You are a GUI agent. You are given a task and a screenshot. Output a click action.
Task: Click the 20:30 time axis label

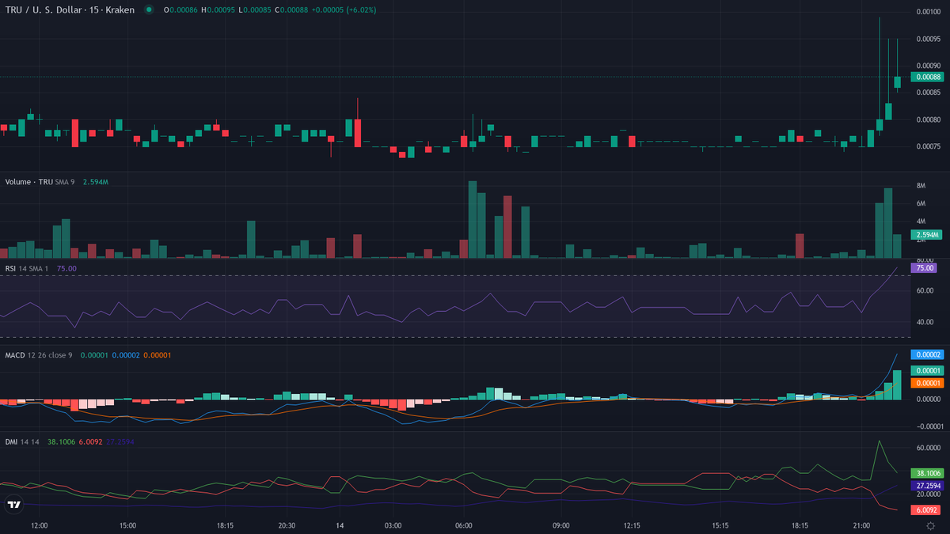pos(287,525)
